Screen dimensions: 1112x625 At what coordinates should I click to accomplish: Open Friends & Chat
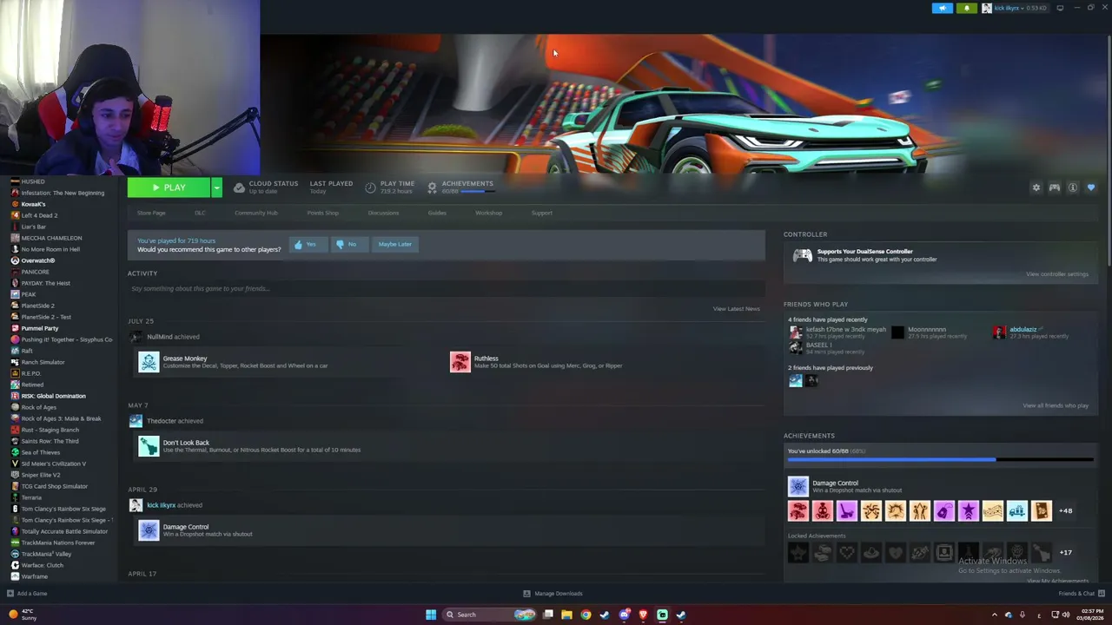(1082, 594)
